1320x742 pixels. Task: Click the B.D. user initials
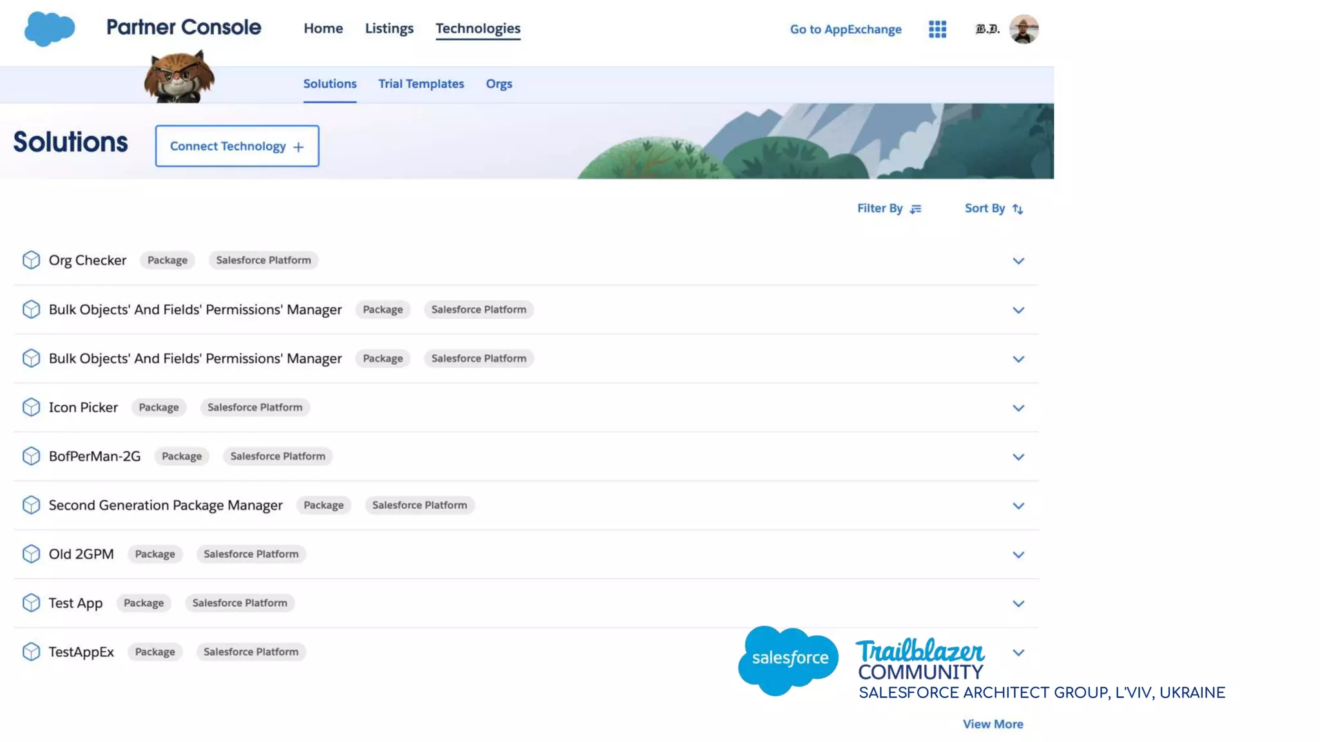click(987, 29)
